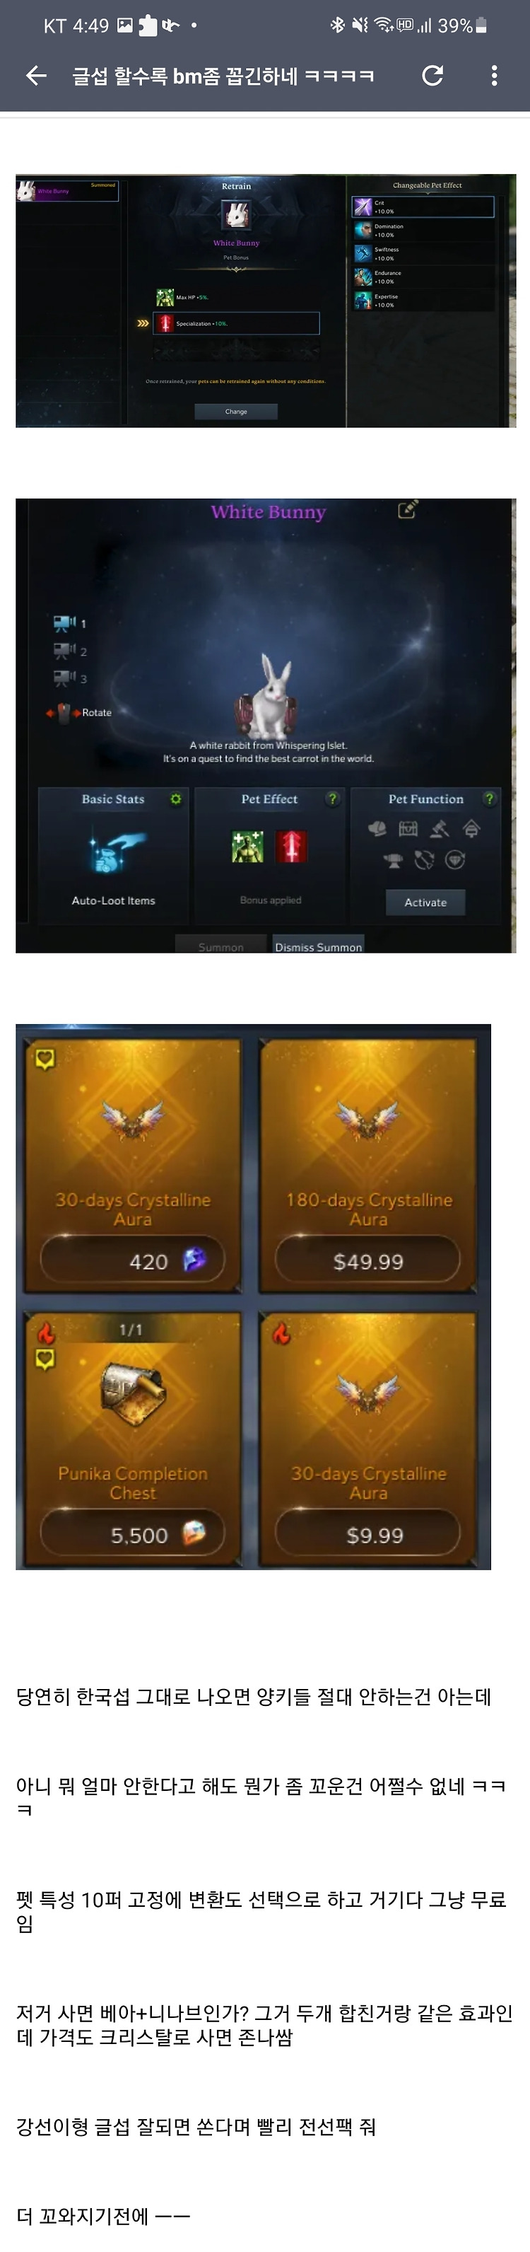This screenshot has width=530, height=2252.
Task: Select the 30-days Crystalline Aura $9.99 price
Action: [x=367, y=1535]
